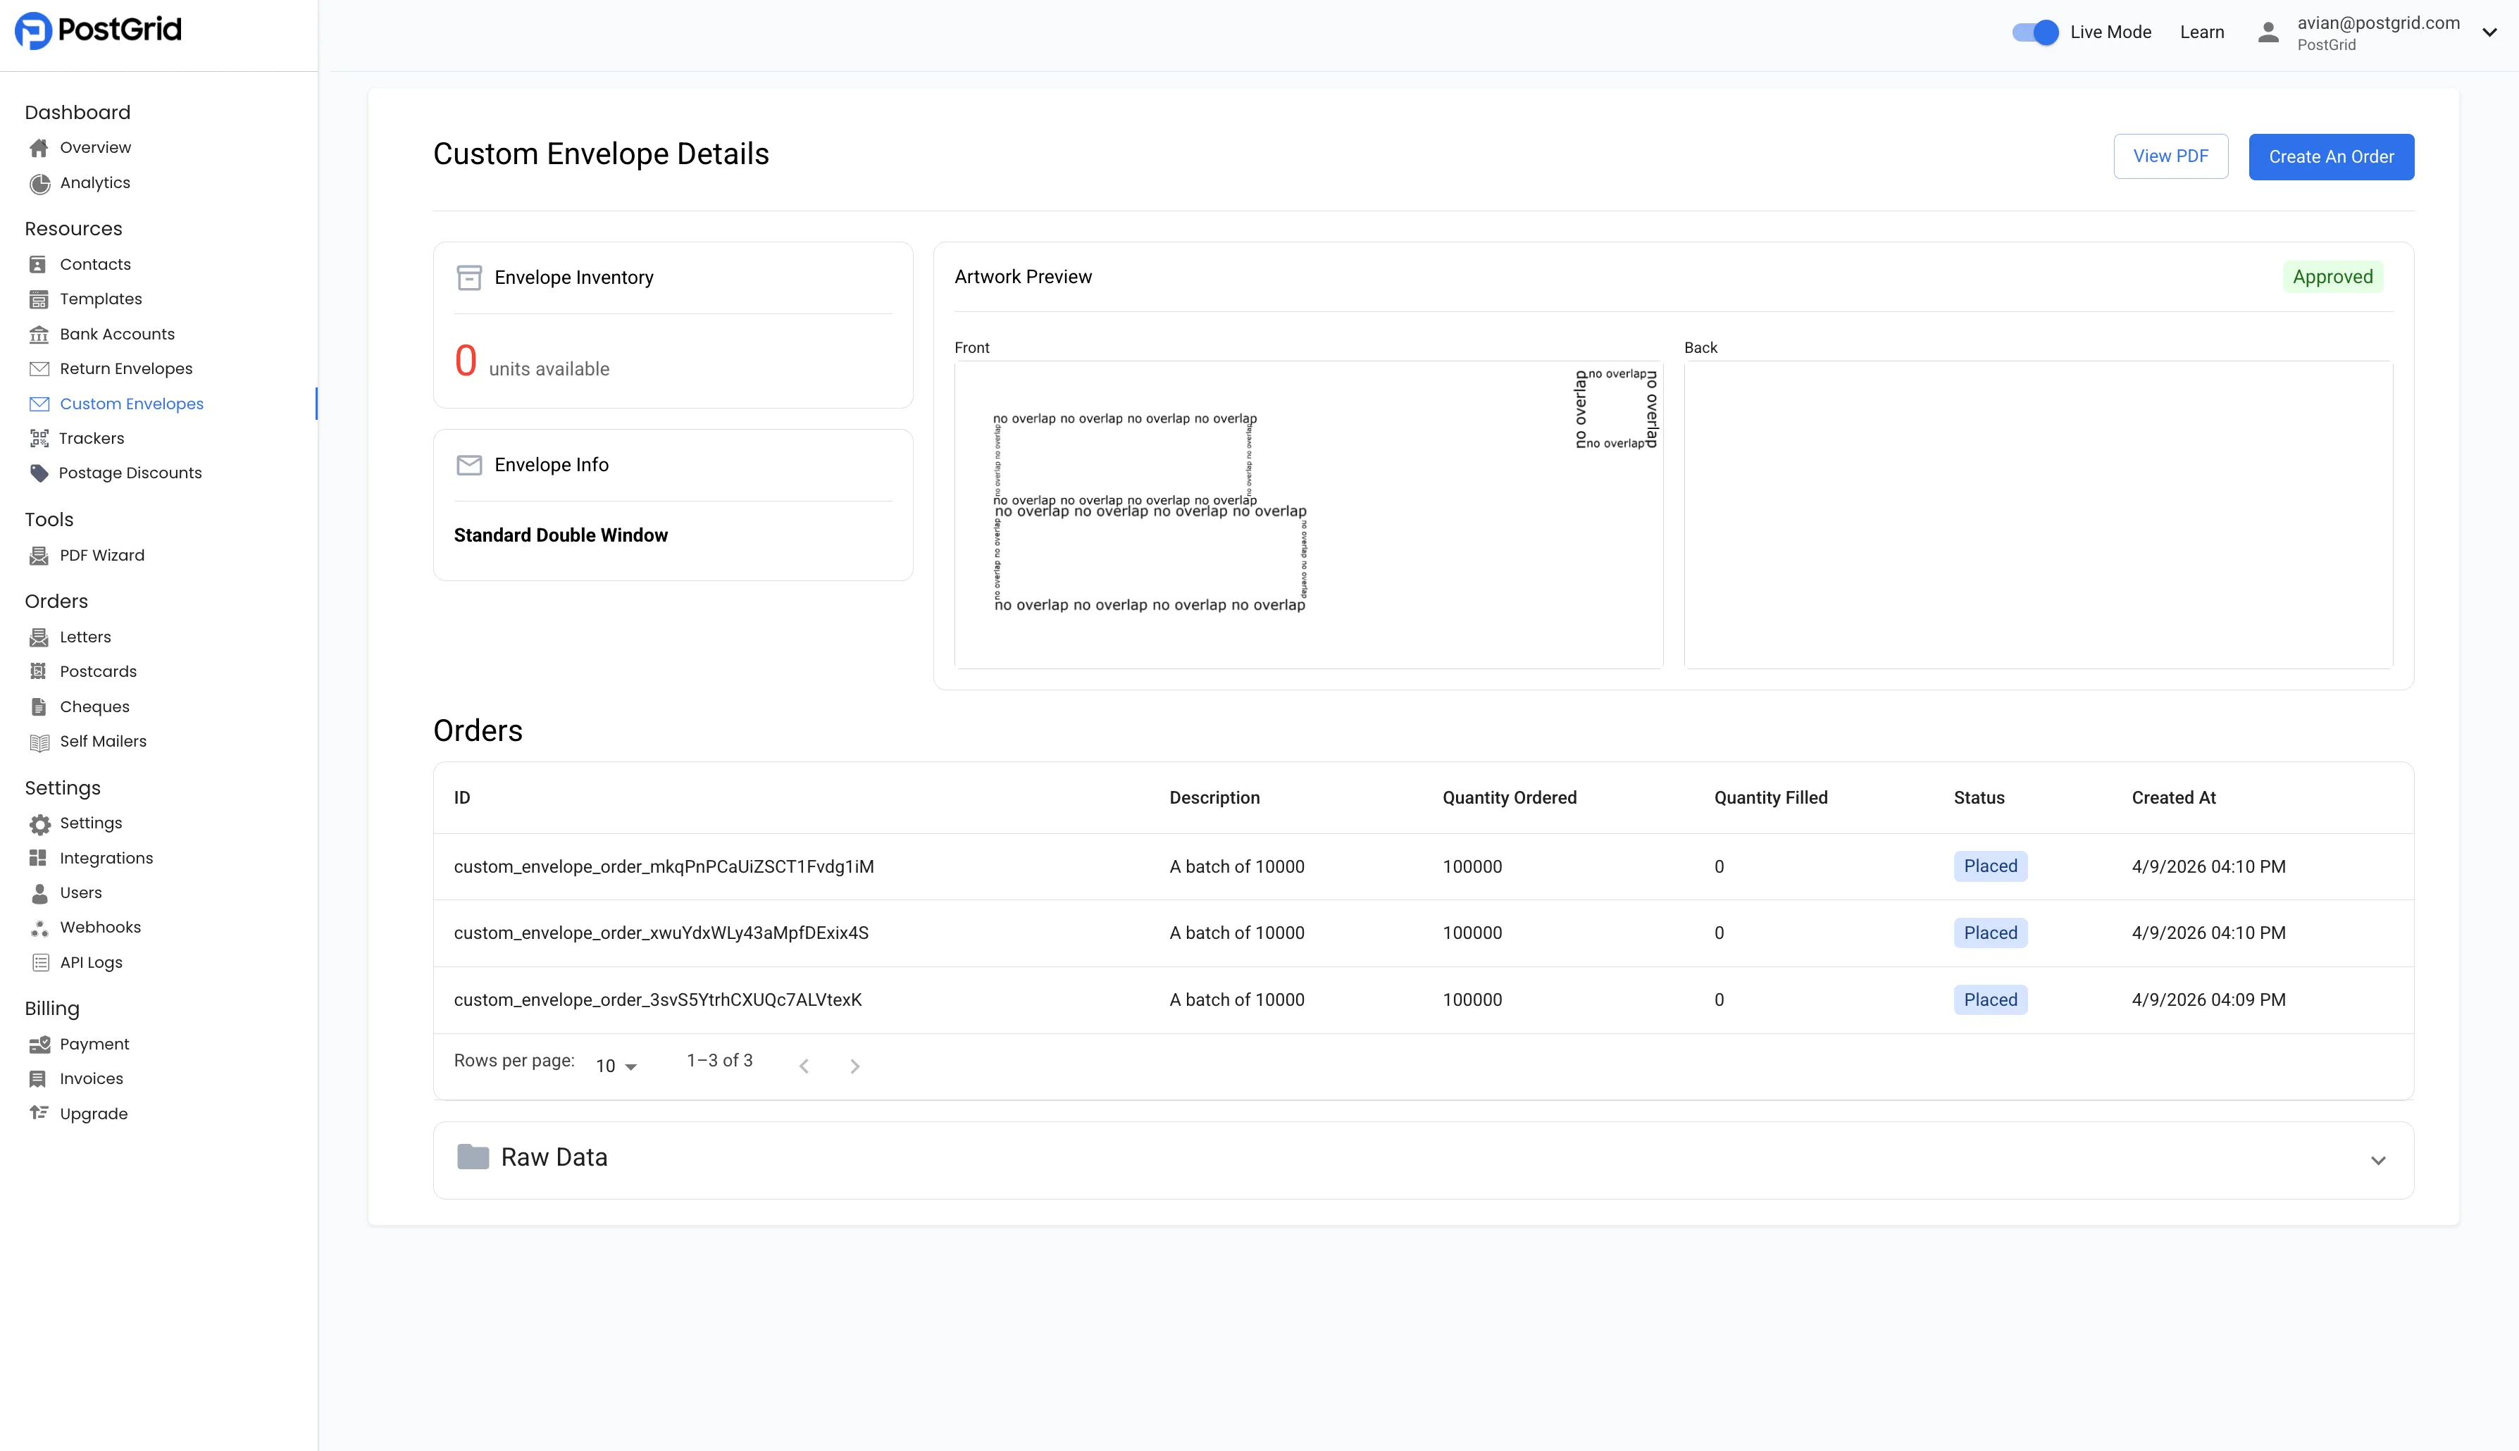Click the Quantity Ordered column header
Image resolution: width=2519 pixels, height=1451 pixels.
1509,798
